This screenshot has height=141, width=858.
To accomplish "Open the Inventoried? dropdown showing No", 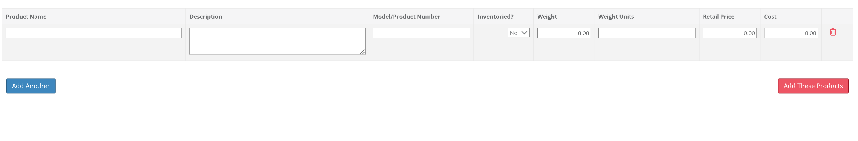I will point(518,33).
